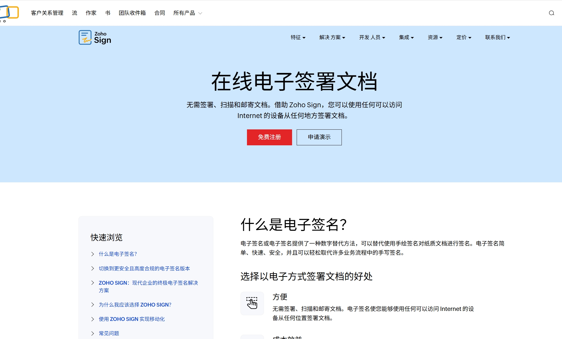Expand the 资源 dropdown menu
Screen dimensions: 562x339
(x=435, y=37)
